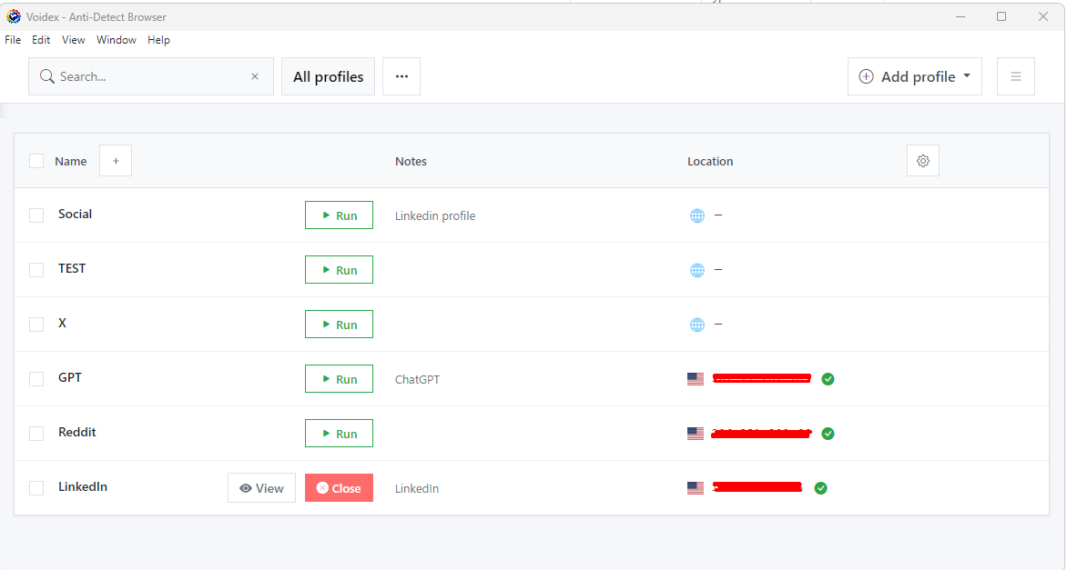Tick the Social profile checkbox

tap(36, 215)
